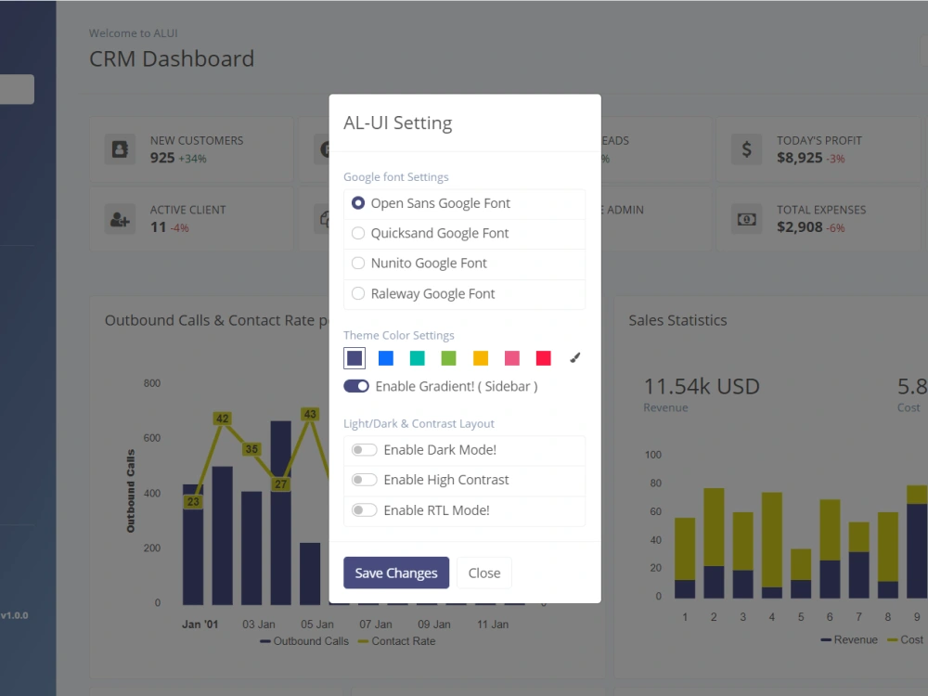The image size is (928, 696).
Task: Open custom color brush picker icon
Action: click(574, 357)
